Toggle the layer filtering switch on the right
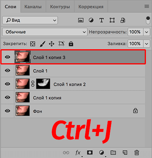 [x=148, y=20]
